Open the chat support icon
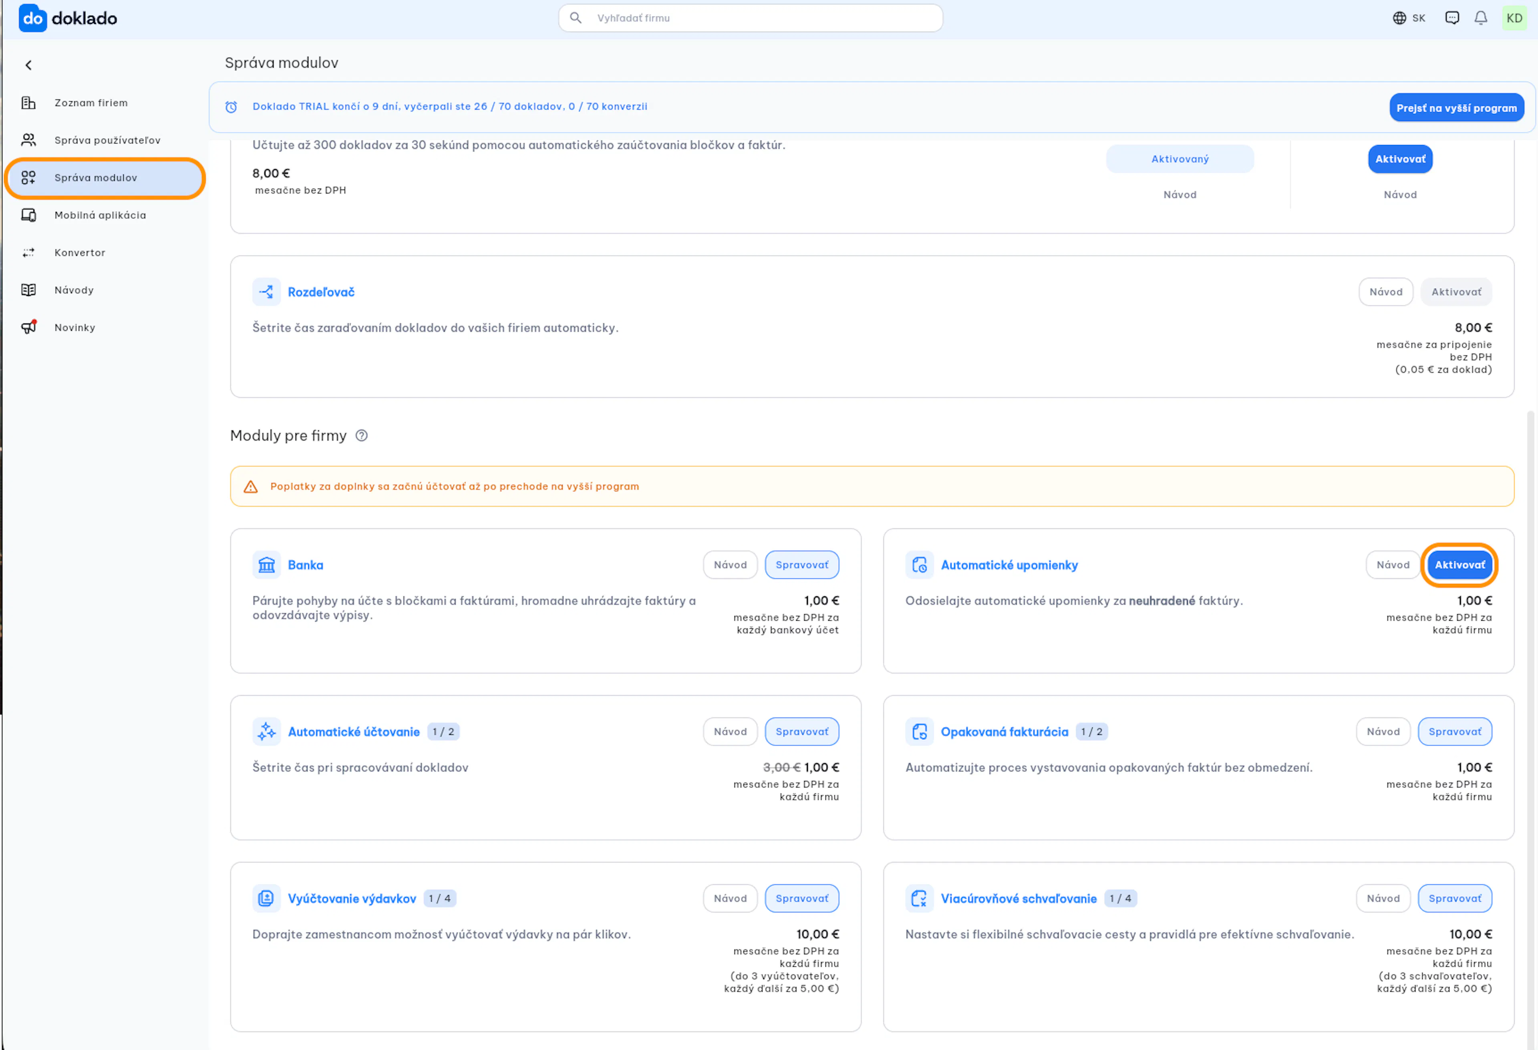The width and height of the screenshot is (1538, 1050). [1452, 18]
